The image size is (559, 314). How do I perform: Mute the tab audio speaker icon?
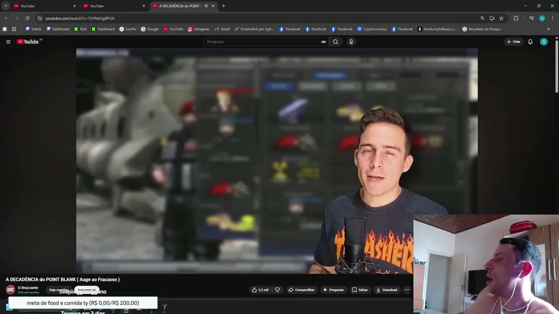coord(206,6)
